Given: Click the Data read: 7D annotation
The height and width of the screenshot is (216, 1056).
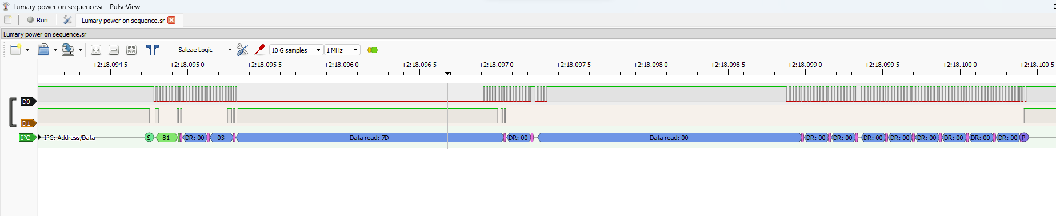Looking at the screenshot, I should click(369, 138).
